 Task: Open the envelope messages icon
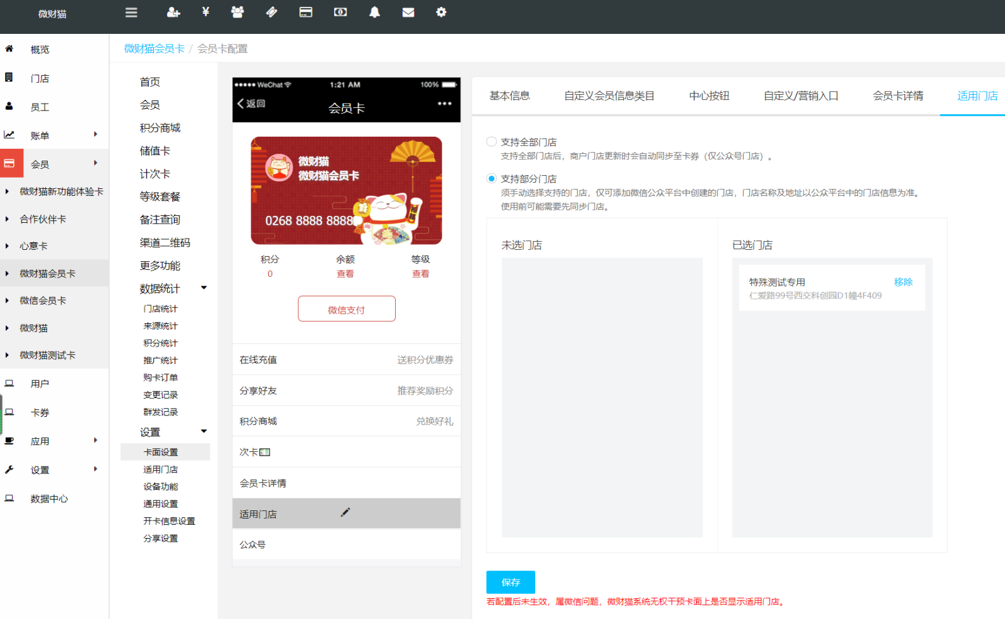pyautogui.click(x=408, y=12)
